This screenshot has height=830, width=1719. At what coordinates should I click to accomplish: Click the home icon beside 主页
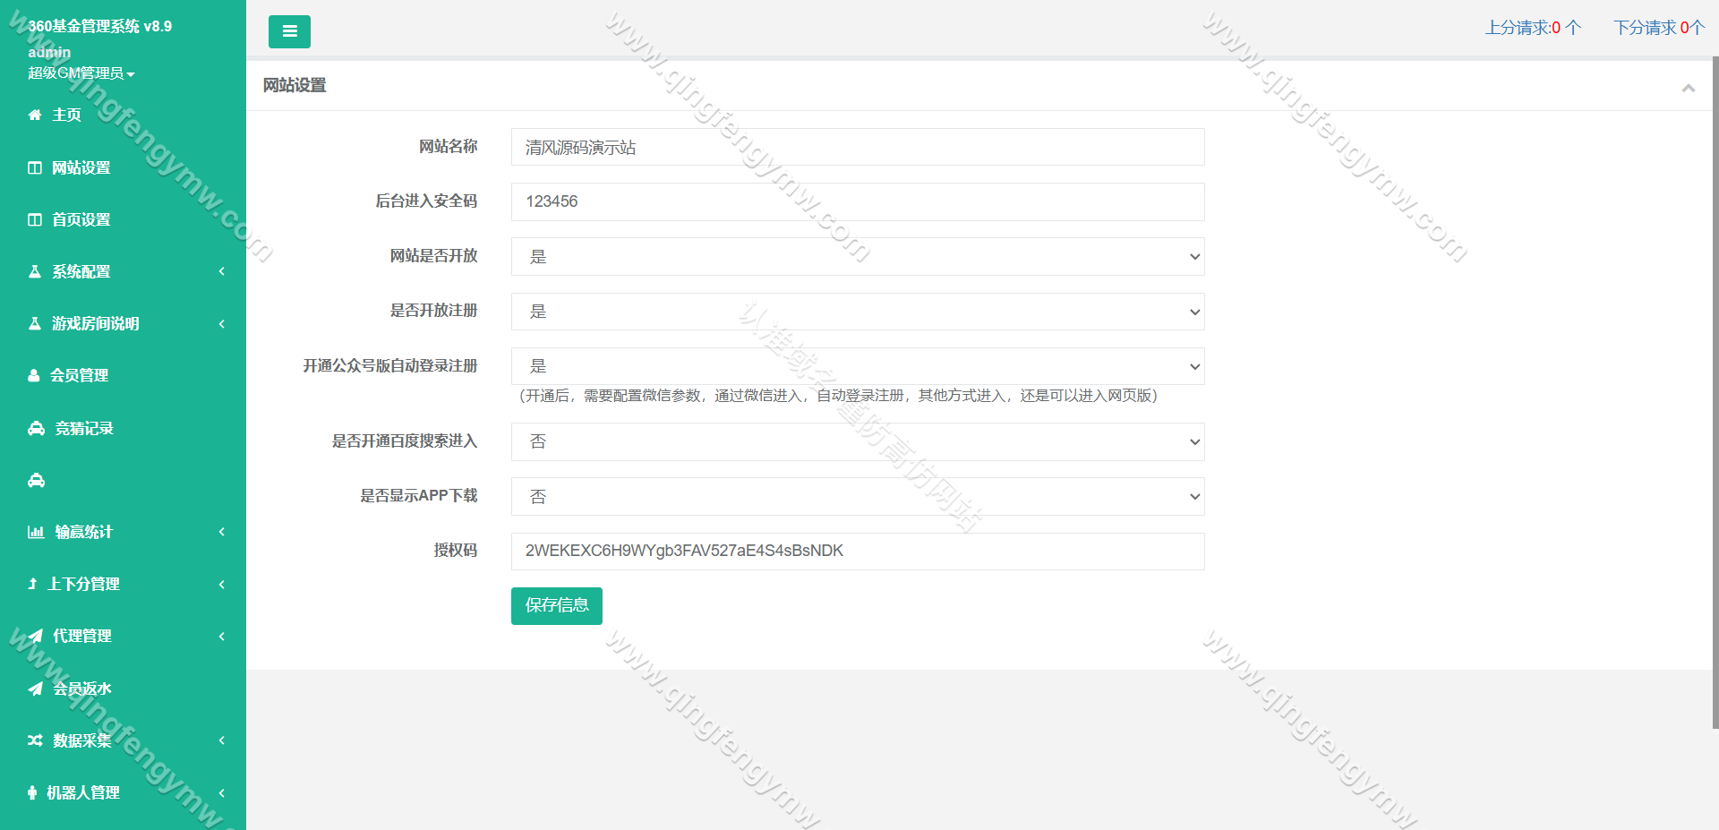pyautogui.click(x=35, y=115)
